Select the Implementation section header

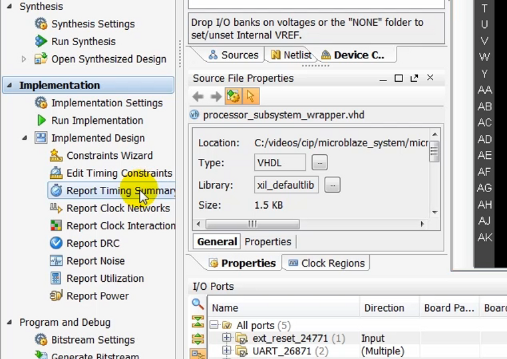pyautogui.click(x=88, y=85)
